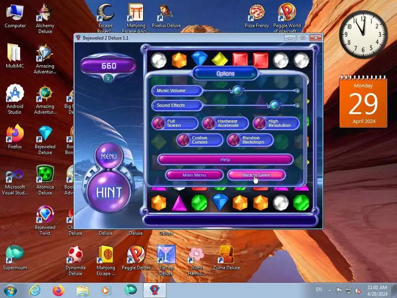This screenshot has height=298, width=397.
Task: Click the taskbar clock showing 11:01 AM
Action: point(377,291)
